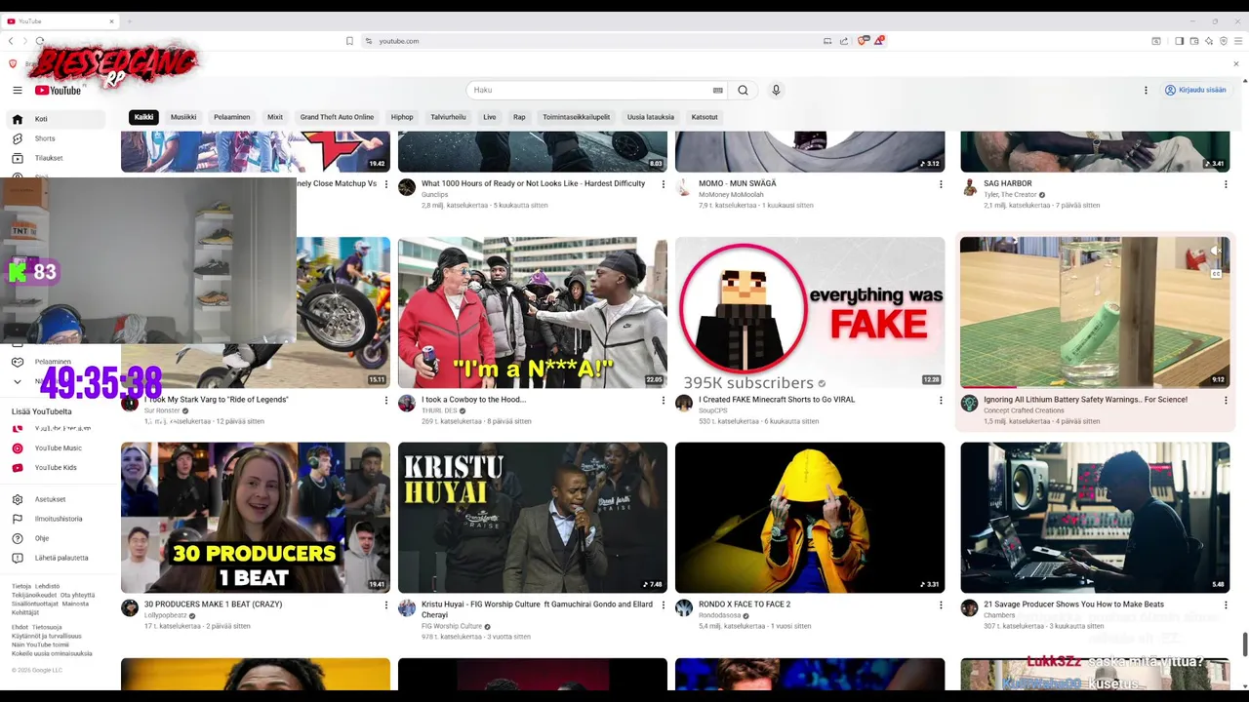Click the Brave Shields lion icon
The height and width of the screenshot is (702, 1249).
862,41
